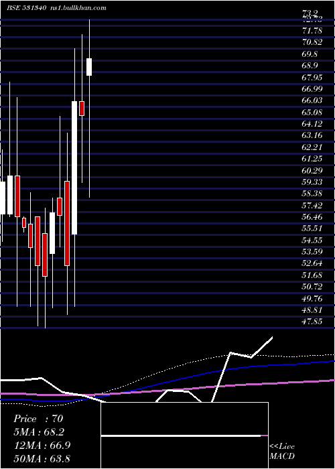Click the ns1.bullkhan.com header text
The height and width of the screenshot is (469, 335).
click(x=77, y=8)
